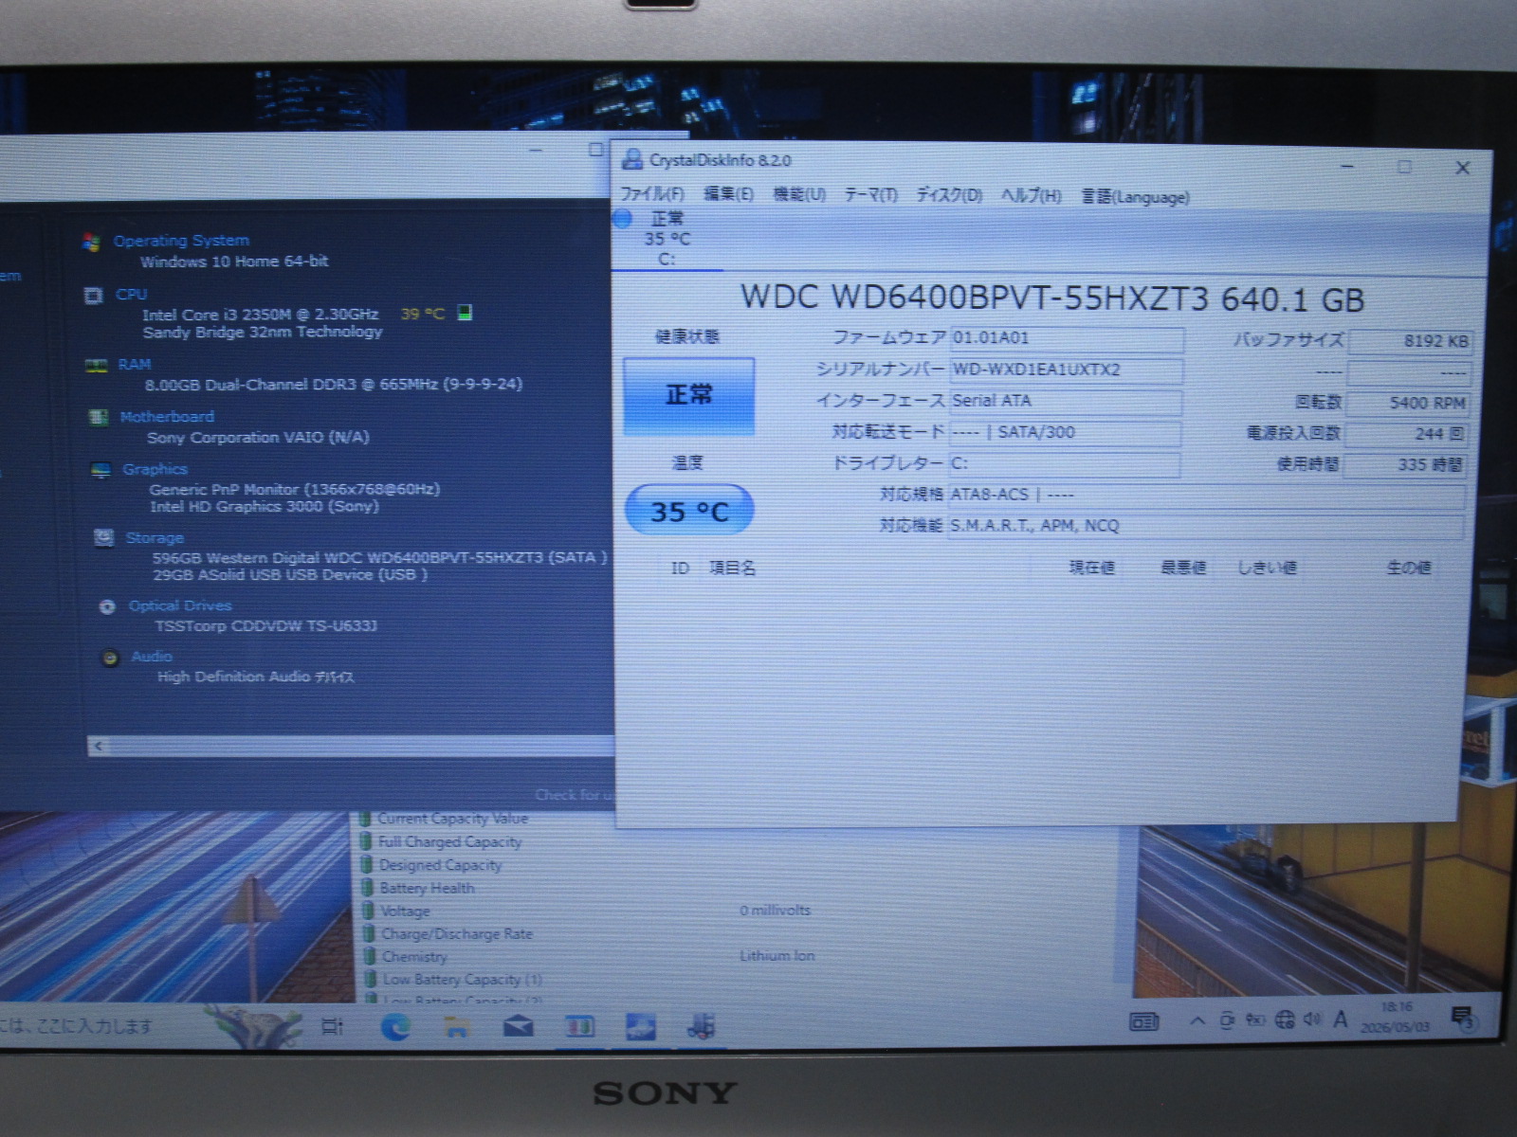Click the CPU section icon
Image resolution: width=1517 pixels, height=1137 pixels.
94,296
